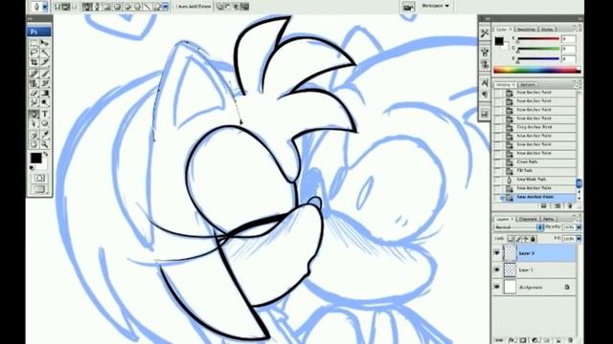Hide the Background layer eye icon
The height and width of the screenshot is (344, 613).
click(x=497, y=287)
